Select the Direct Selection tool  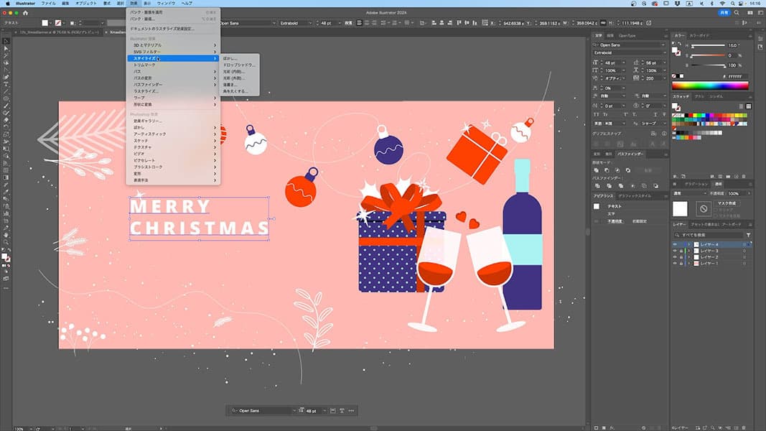(6, 47)
